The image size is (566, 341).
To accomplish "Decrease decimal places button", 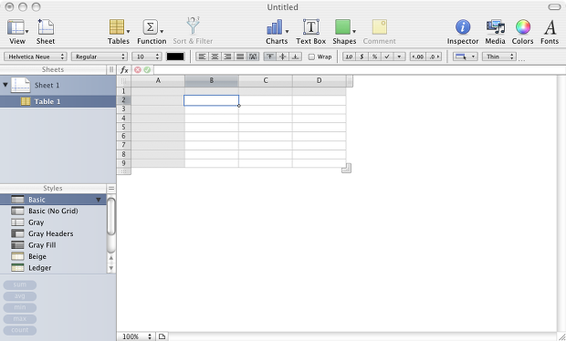I will (417, 57).
